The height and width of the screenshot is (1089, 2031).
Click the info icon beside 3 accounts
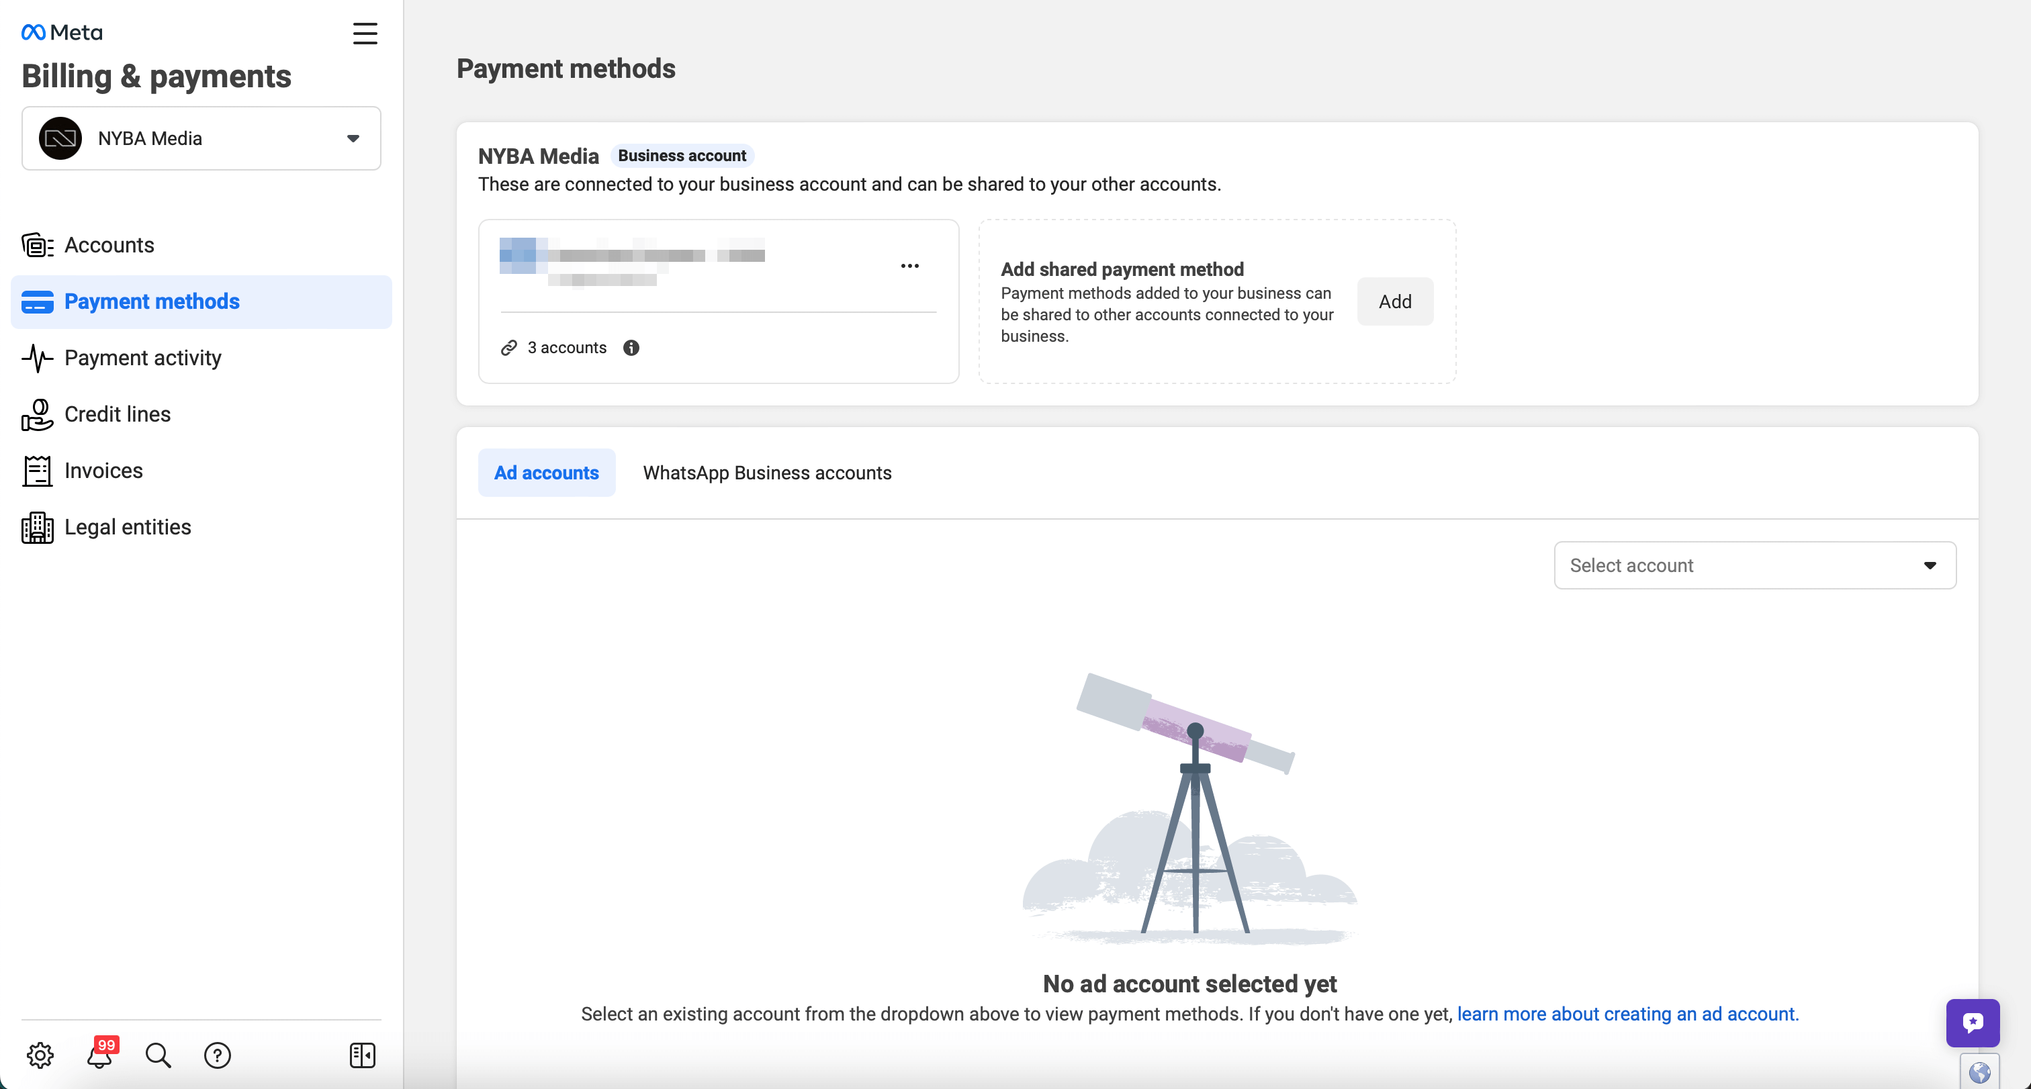click(x=631, y=348)
